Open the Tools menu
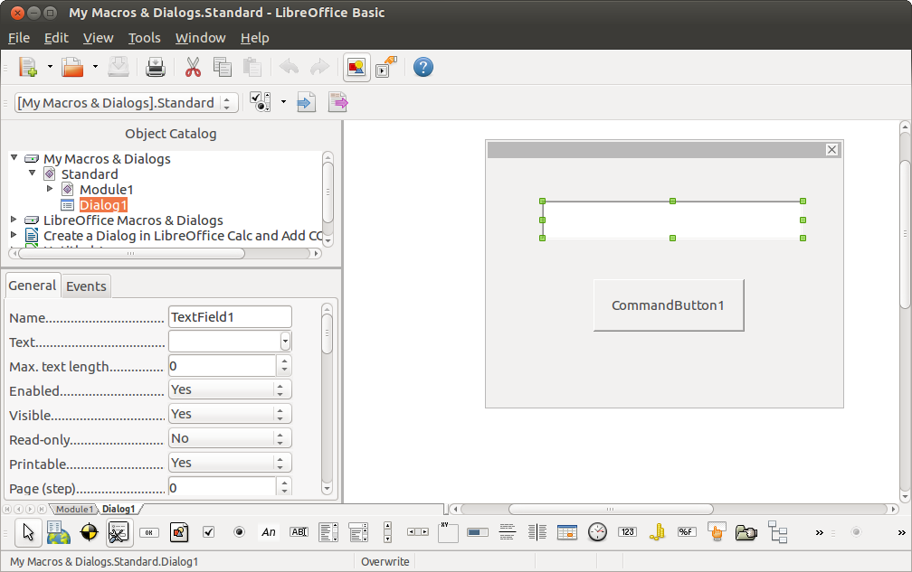 [144, 38]
